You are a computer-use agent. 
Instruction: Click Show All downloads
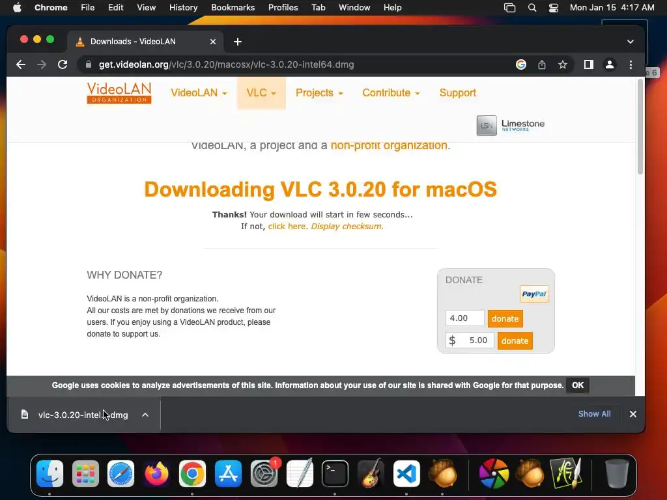[594, 413]
